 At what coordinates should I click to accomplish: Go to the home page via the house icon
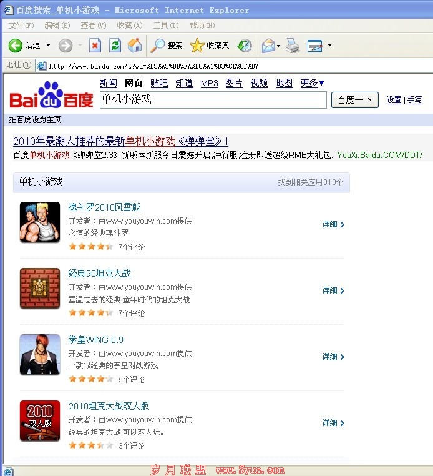tap(135, 46)
